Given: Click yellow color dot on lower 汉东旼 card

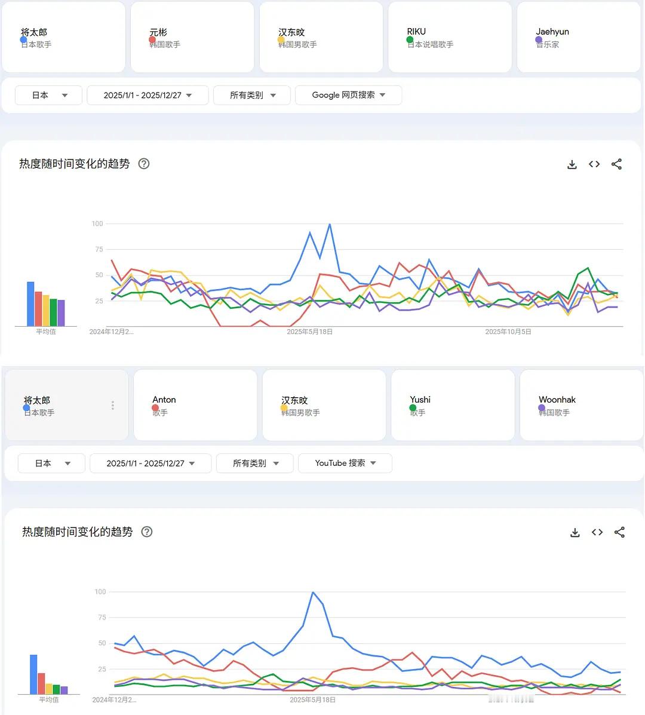Looking at the screenshot, I should point(284,407).
